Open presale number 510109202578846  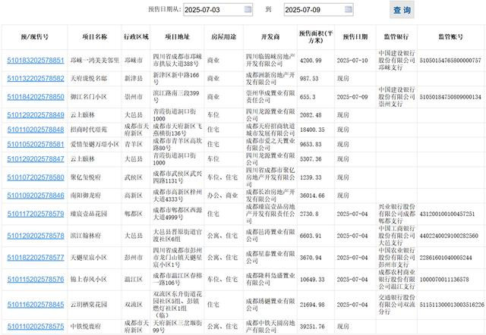click(x=36, y=196)
